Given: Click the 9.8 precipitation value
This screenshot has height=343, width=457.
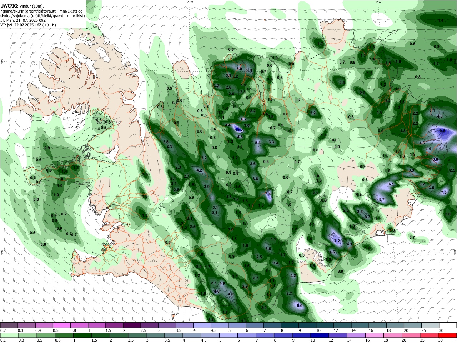Looking at the screenshot, I should [442, 131].
